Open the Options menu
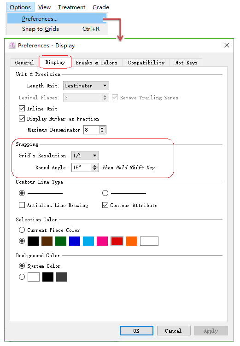 20,7
